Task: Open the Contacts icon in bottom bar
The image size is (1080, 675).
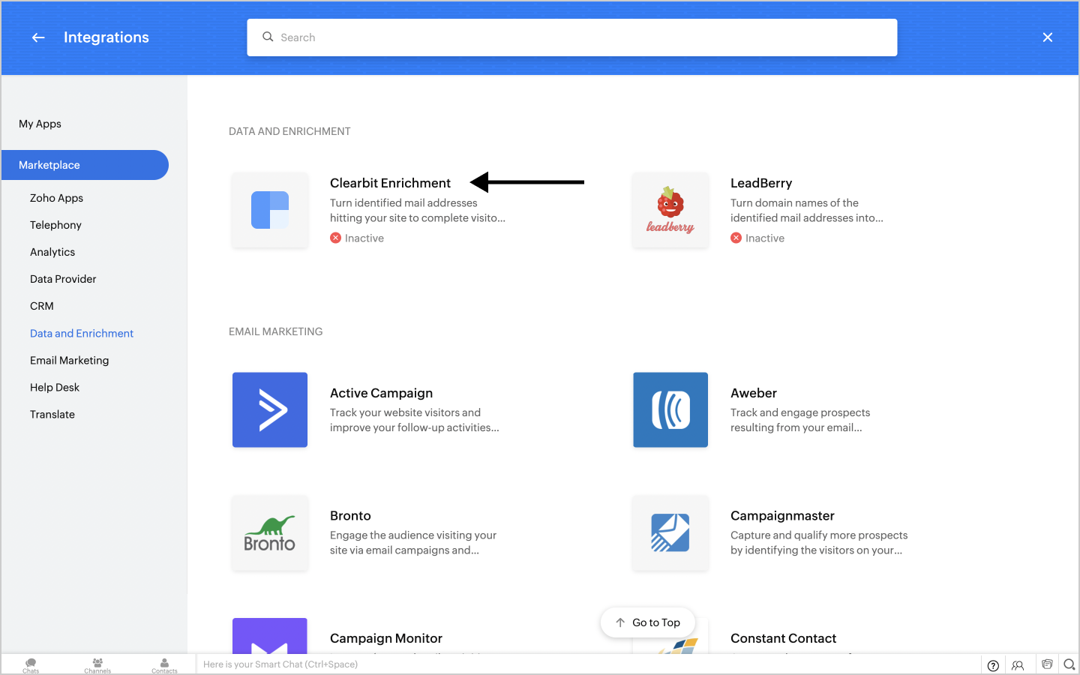Action: 164,665
